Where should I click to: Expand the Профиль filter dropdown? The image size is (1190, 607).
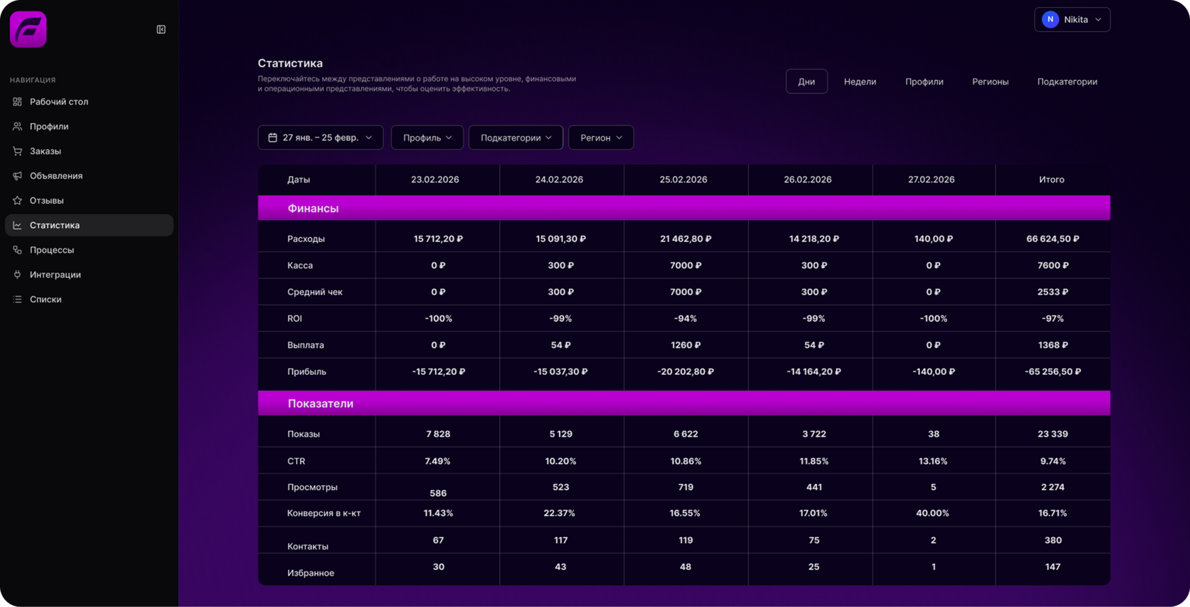click(427, 138)
